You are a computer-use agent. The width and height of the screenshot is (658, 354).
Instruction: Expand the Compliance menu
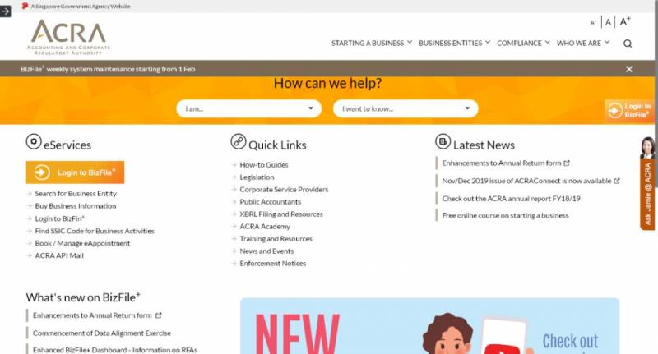coord(523,44)
